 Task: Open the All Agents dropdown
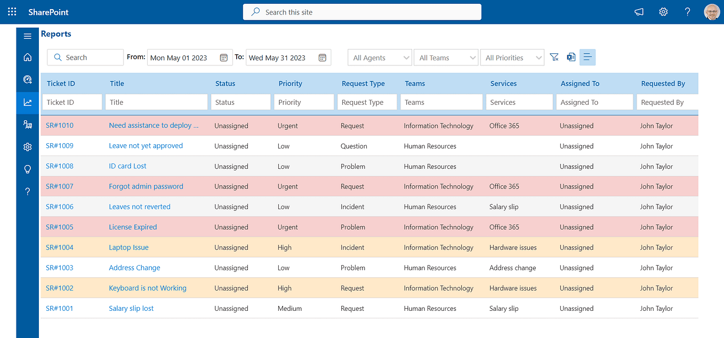click(x=380, y=57)
